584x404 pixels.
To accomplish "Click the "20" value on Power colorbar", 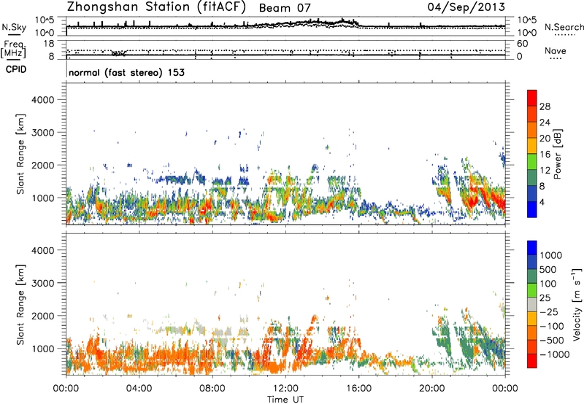I will point(545,139).
